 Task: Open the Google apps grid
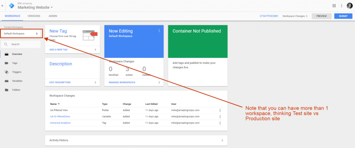click(x=334, y=6)
